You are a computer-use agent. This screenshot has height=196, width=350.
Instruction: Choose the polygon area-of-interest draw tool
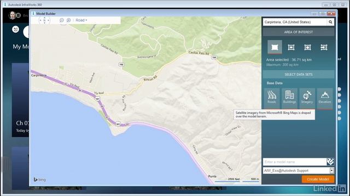pyautogui.click(x=307, y=47)
